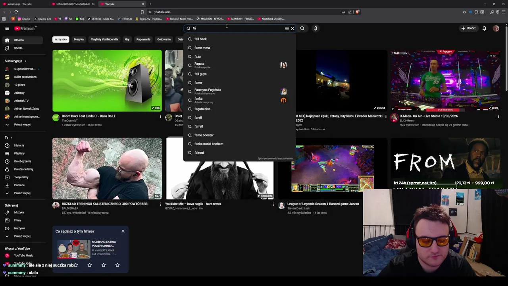The image size is (508, 286).
Task: Open Muzyka under Odkrywaj
Action: click(23, 212)
